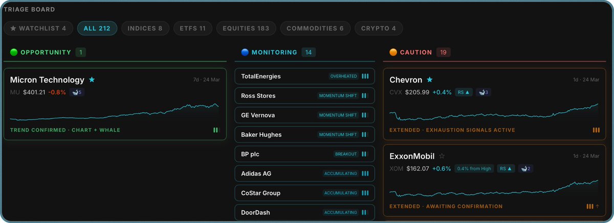Image resolution: width=614 pixels, height=223 pixels.
Task: Click signal bars icon in GE Vernova row
Action: point(364,115)
